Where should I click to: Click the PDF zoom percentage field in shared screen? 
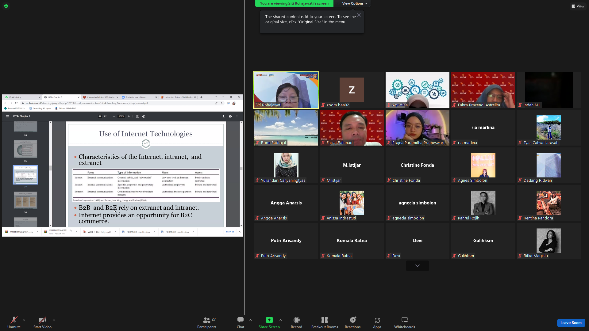121,116
